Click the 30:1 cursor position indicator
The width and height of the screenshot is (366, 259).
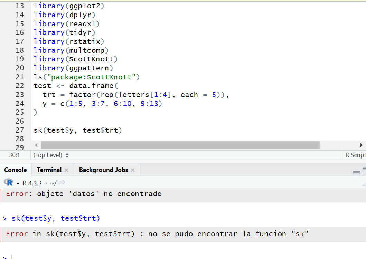14,155
